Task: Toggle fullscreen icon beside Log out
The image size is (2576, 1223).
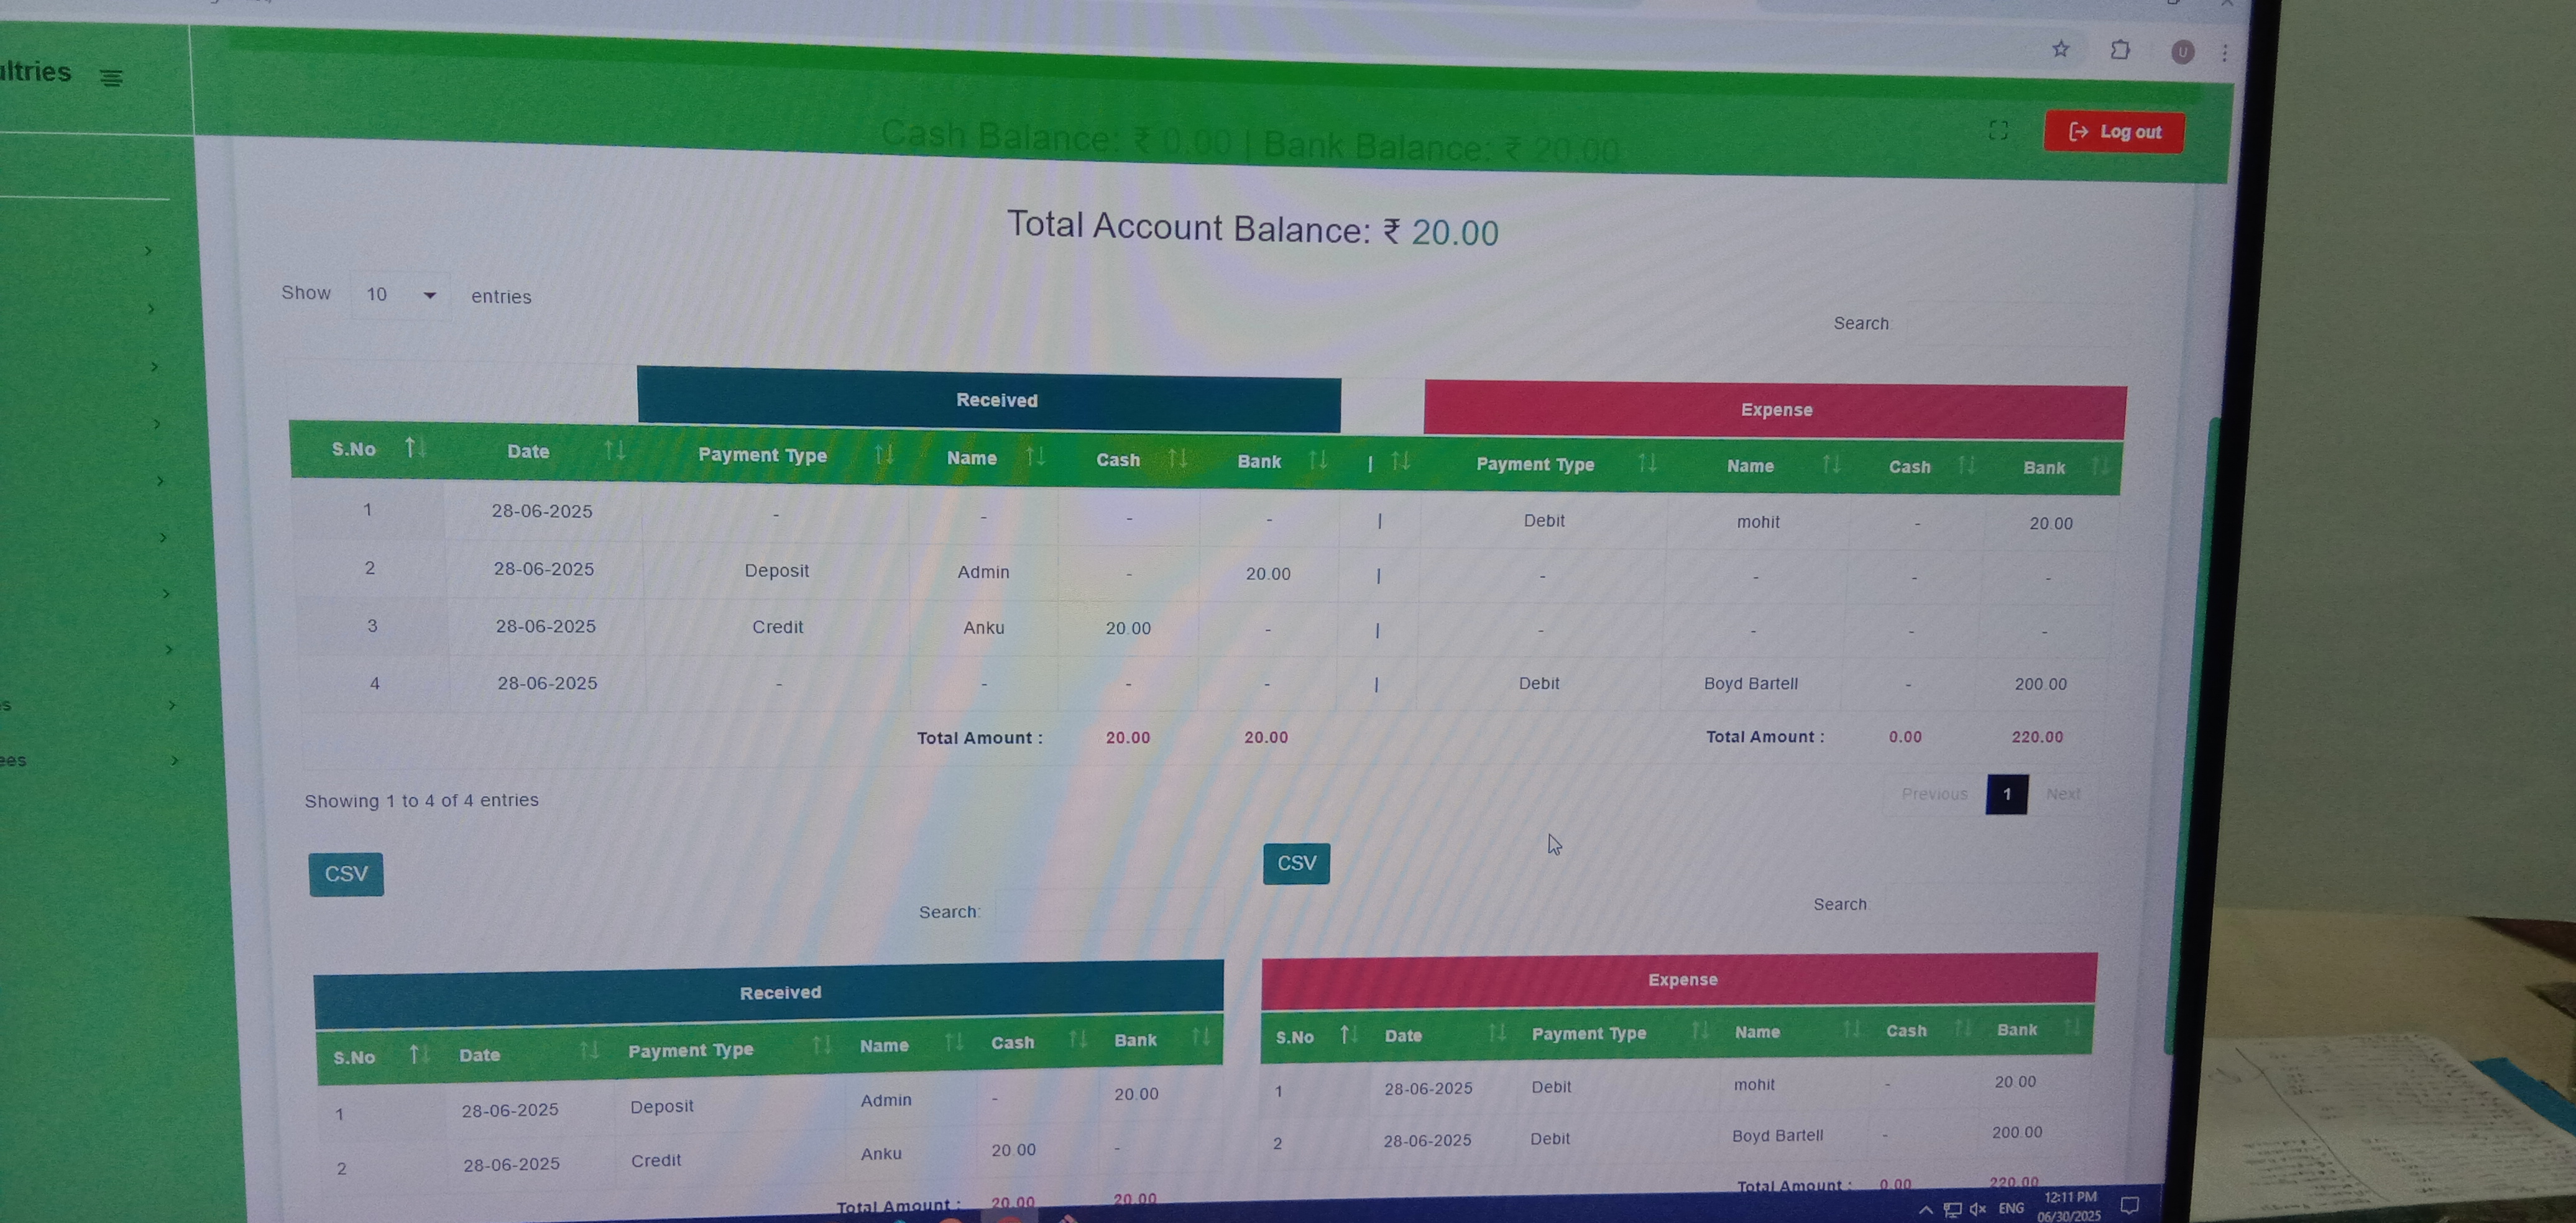Action: coord(1998,130)
